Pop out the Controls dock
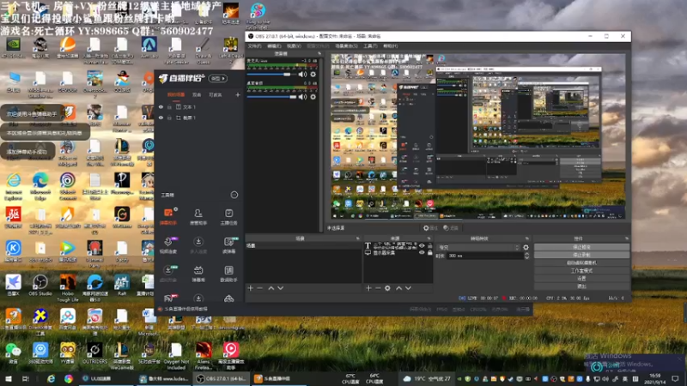Screen dimensions: 687x386 pyautogui.click(x=627, y=238)
